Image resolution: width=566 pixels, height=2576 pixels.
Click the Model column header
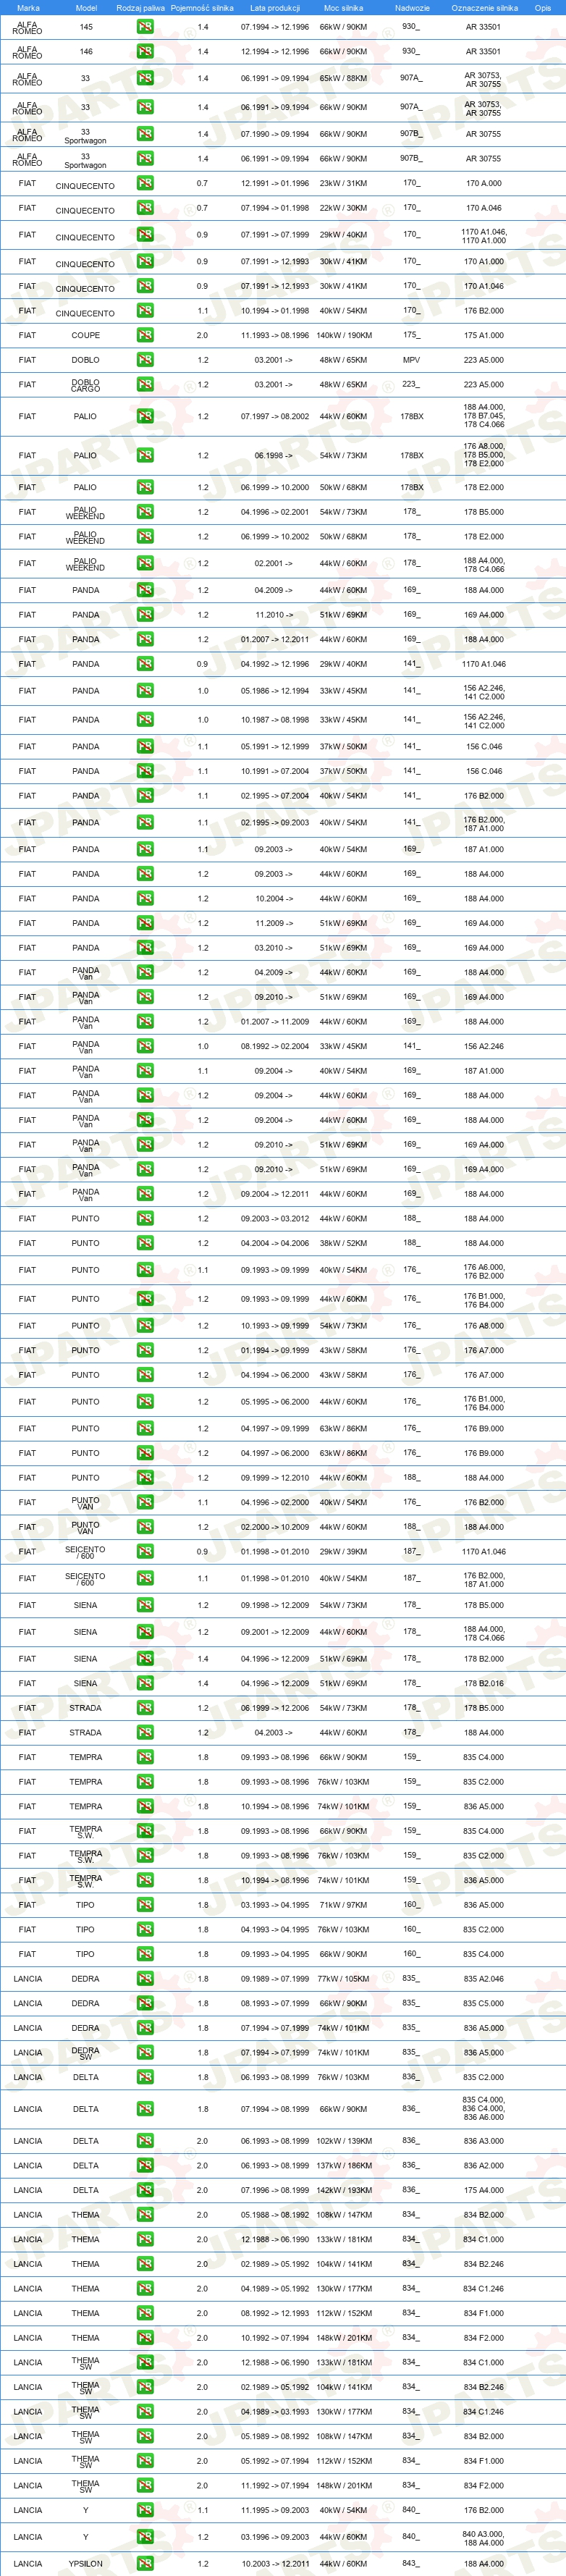click(86, 8)
